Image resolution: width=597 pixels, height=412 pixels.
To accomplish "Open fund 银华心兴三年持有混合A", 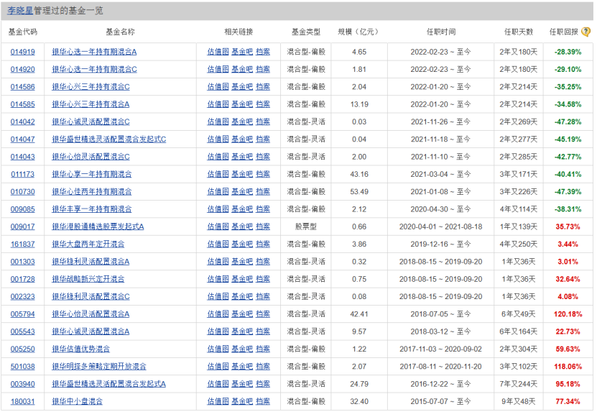I will point(91,104).
